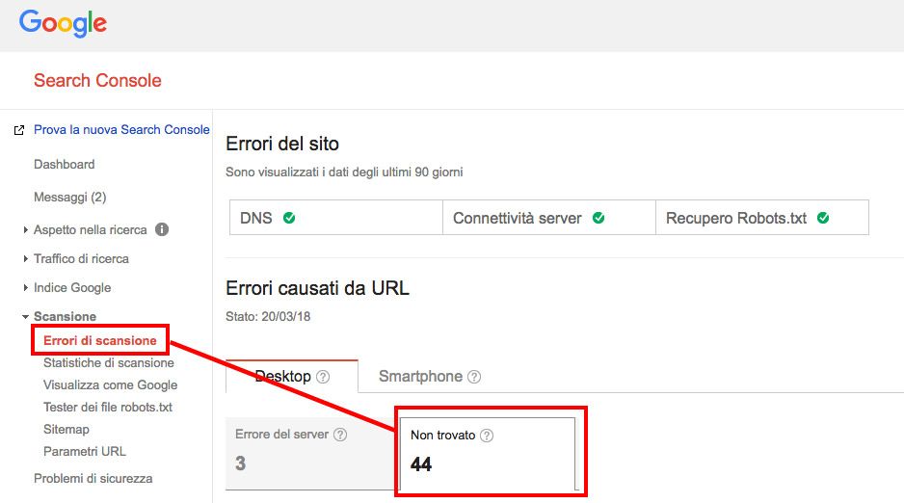Open Prova la nuova Search Console link
The width and height of the screenshot is (904, 503).
[x=121, y=130]
